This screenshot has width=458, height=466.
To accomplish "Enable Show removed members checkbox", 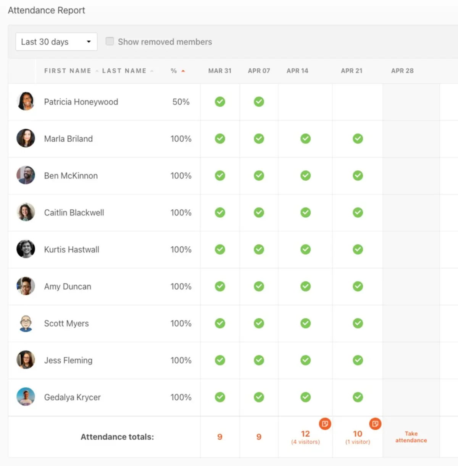I will point(110,41).
